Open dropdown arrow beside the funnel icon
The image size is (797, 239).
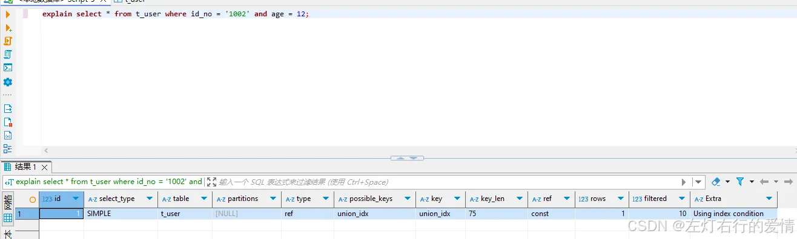[x=752, y=181]
